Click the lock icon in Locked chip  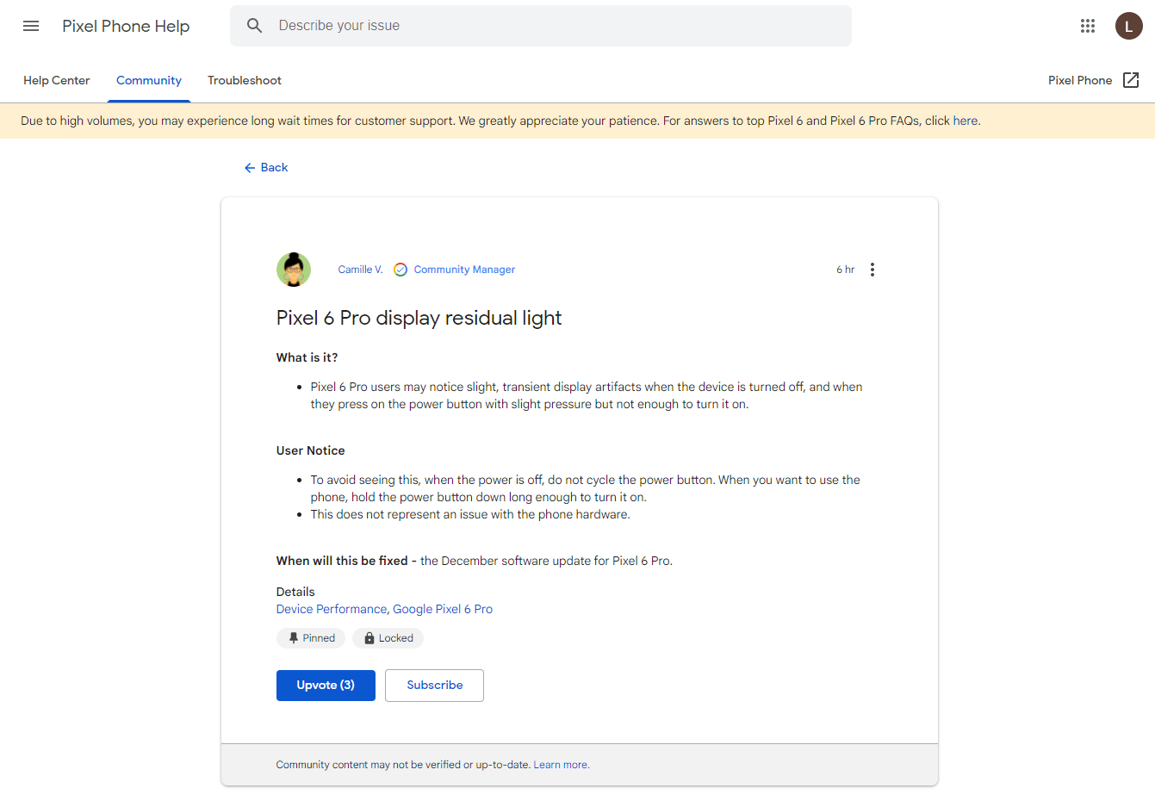coord(369,638)
